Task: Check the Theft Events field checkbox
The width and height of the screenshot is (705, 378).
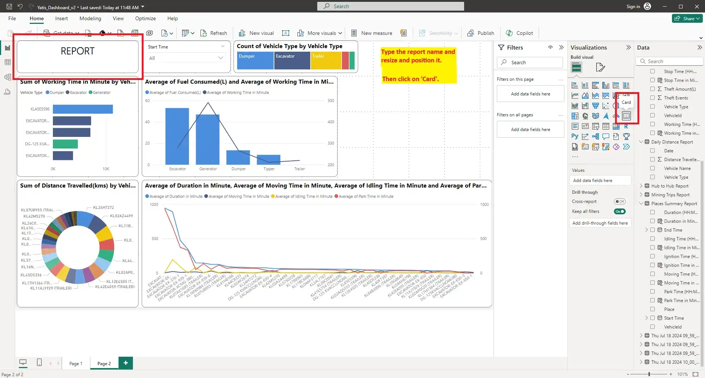Action: tap(652, 98)
